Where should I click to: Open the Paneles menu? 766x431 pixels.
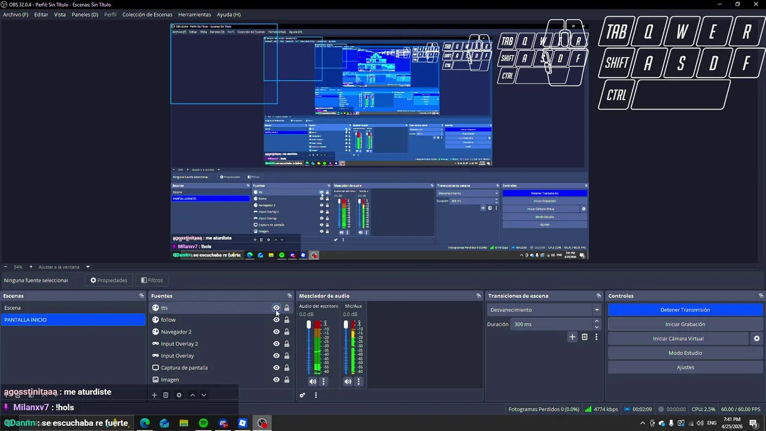tap(85, 14)
